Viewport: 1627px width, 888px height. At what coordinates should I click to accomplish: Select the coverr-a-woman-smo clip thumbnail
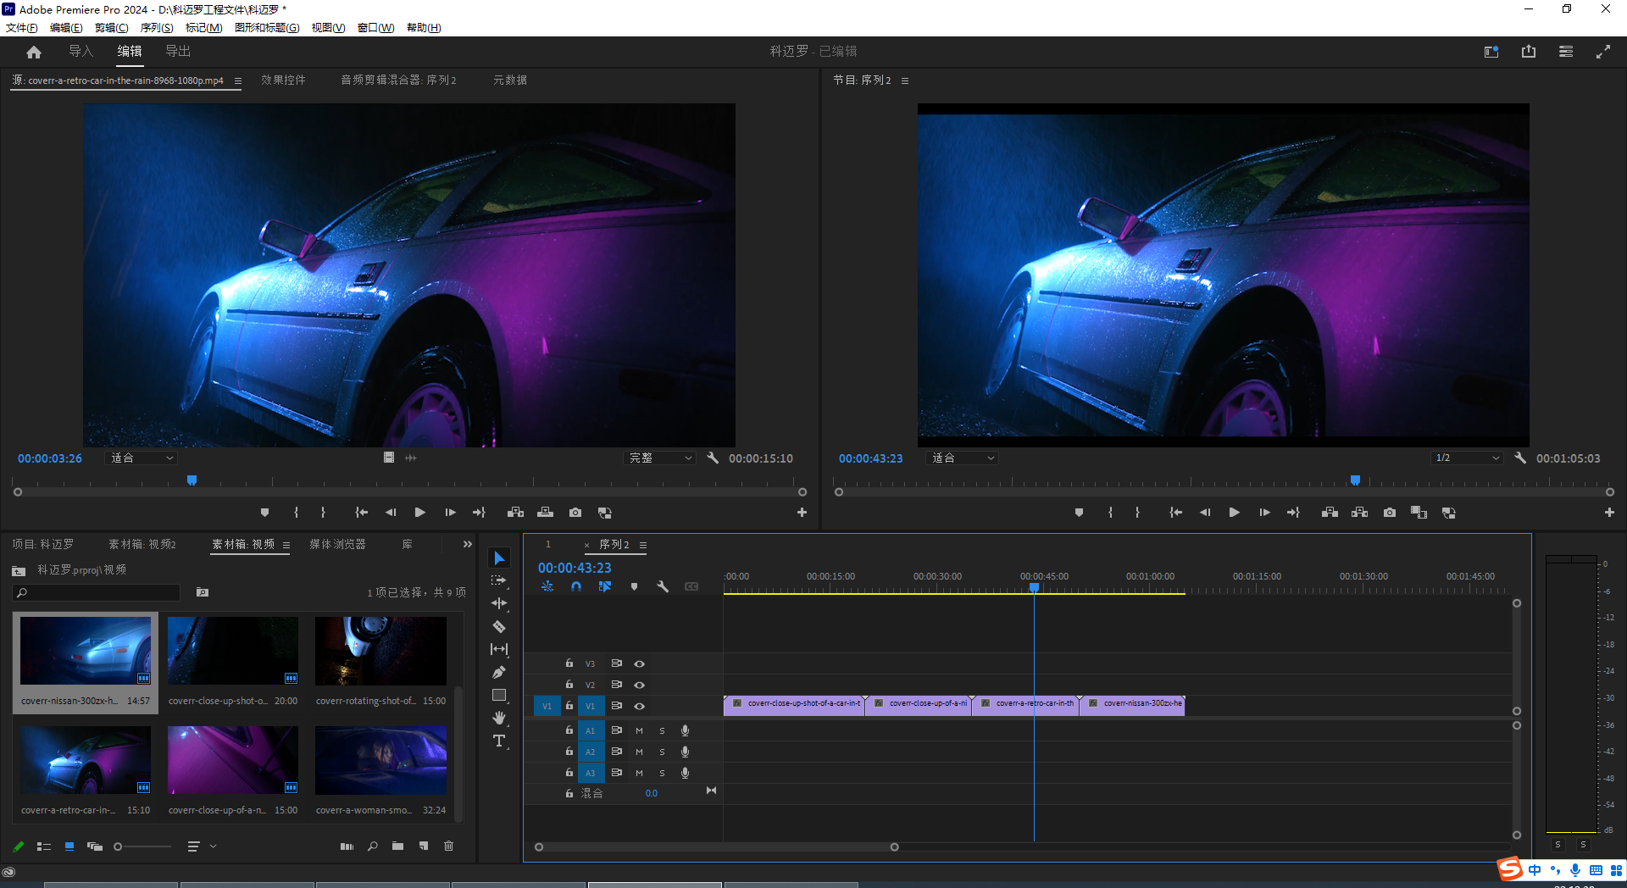tap(380, 760)
